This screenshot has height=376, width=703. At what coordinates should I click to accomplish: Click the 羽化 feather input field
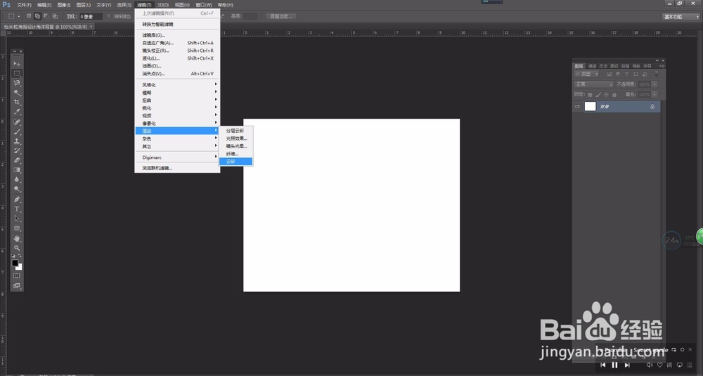click(x=91, y=17)
